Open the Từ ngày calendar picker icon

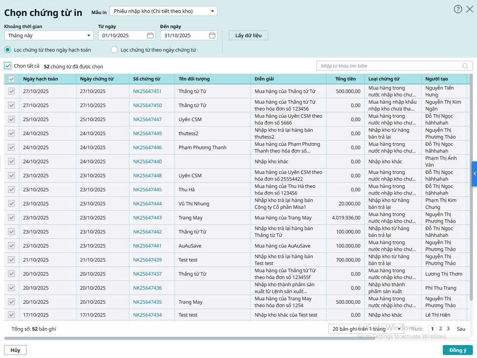150,35
